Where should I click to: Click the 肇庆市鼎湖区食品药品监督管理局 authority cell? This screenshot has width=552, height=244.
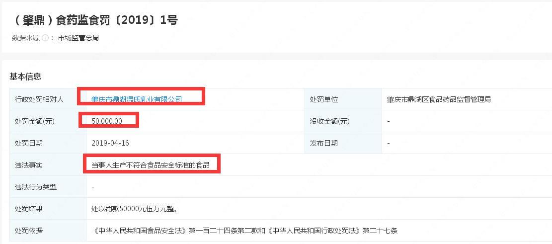pyautogui.click(x=439, y=99)
